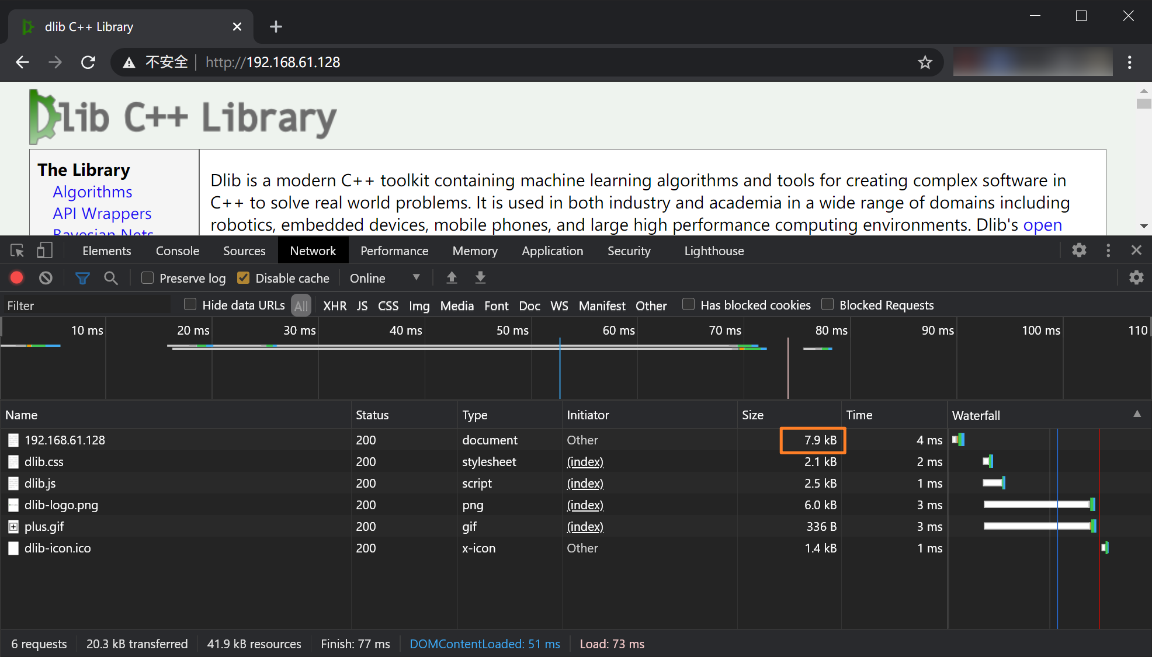This screenshot has width=1152, height=657.
Task: Stop recording network log
Action: pyautogui.click(x=17, y=278)
